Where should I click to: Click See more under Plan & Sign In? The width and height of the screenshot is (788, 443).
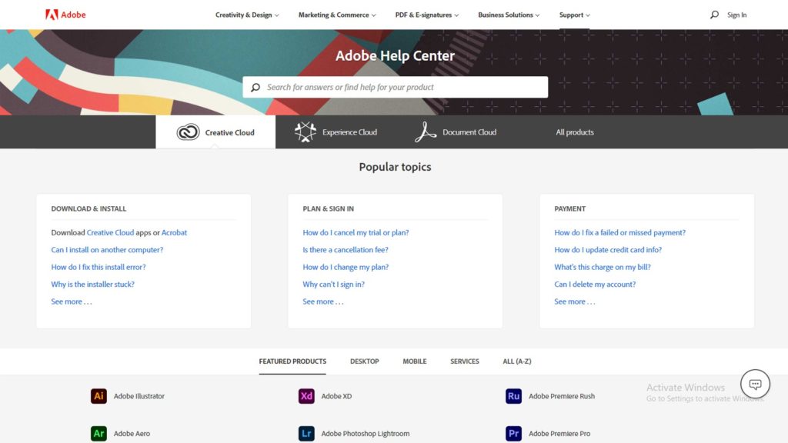coord(323,301)
